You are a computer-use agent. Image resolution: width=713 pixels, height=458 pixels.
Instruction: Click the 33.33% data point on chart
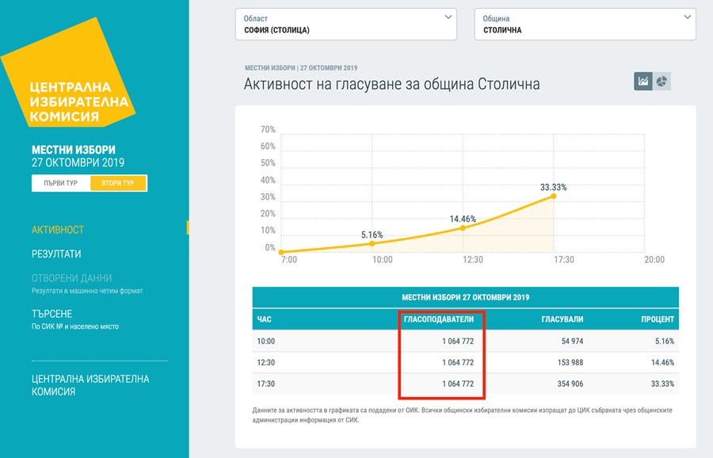(x=553, y=196)
